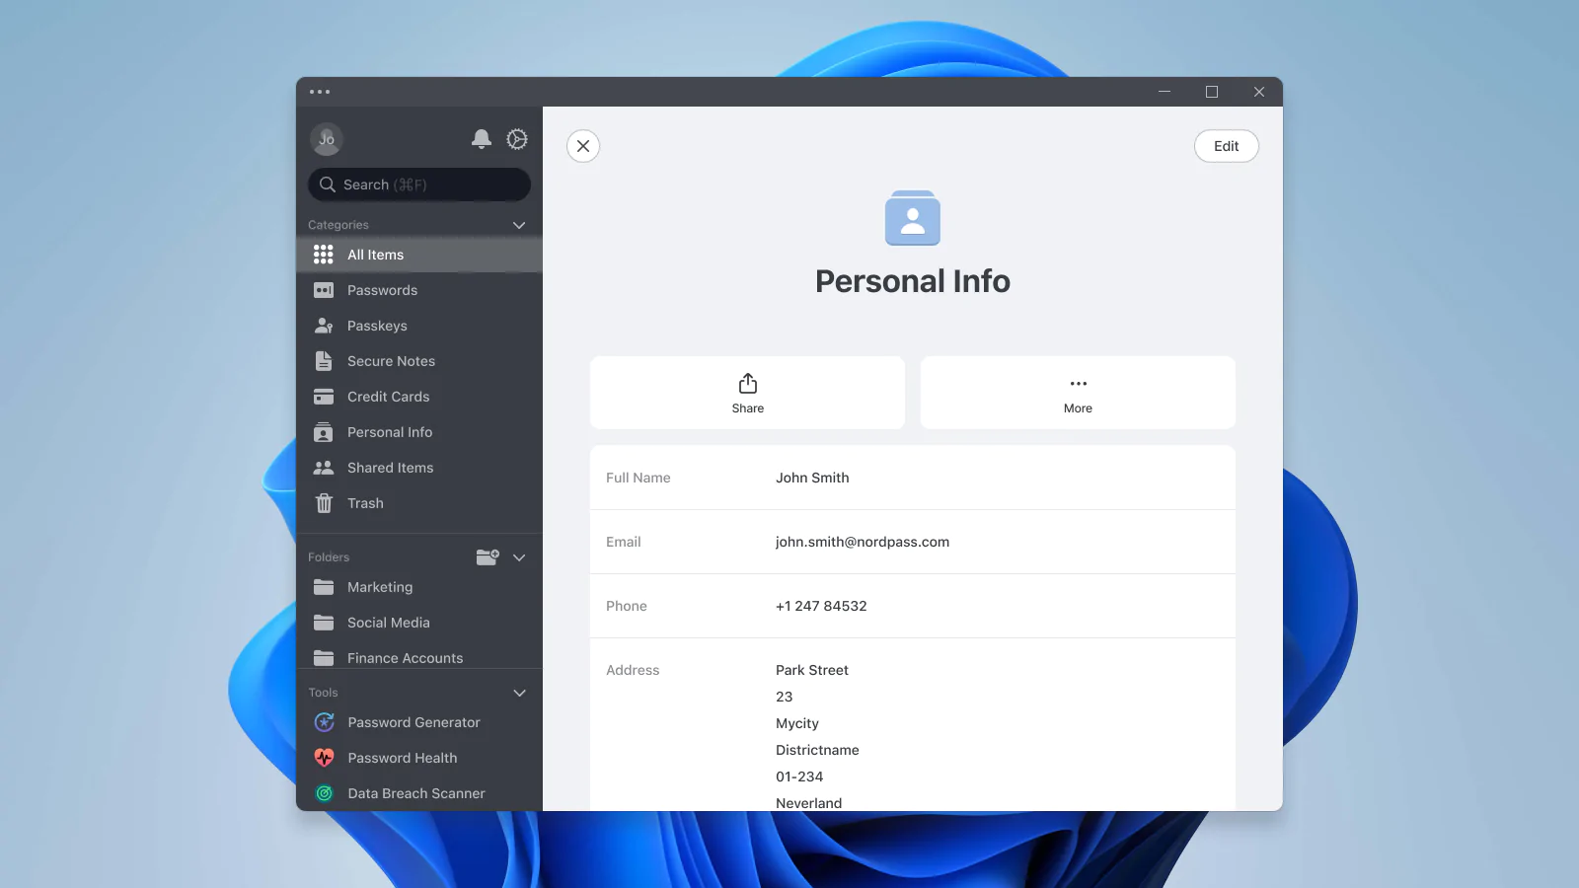1579x888 pixels.
Task: Collapse the Categories section
Action: point(519,225)
